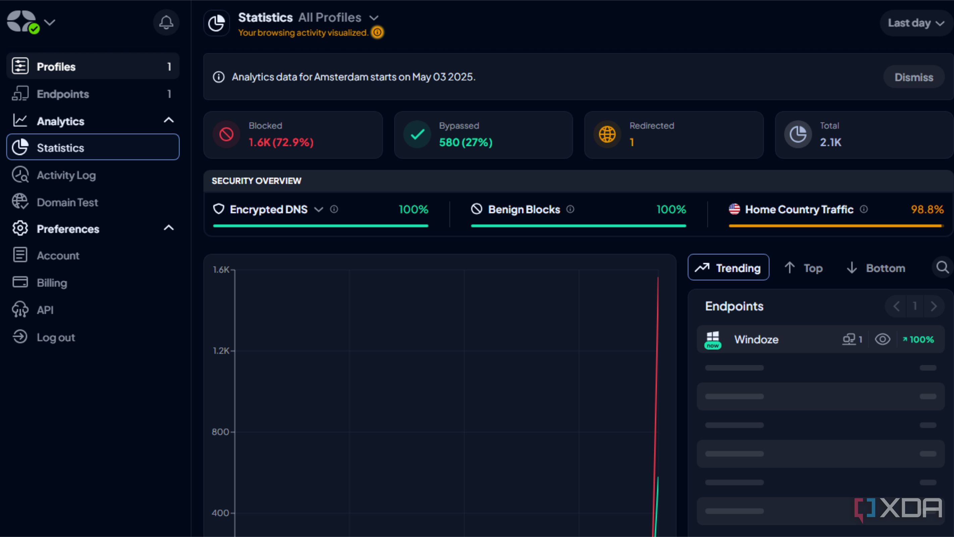Click the info icon next to Benign Blocks
Image resolution: width=954 pixels, height=537 pixels.
click(570, 209)
